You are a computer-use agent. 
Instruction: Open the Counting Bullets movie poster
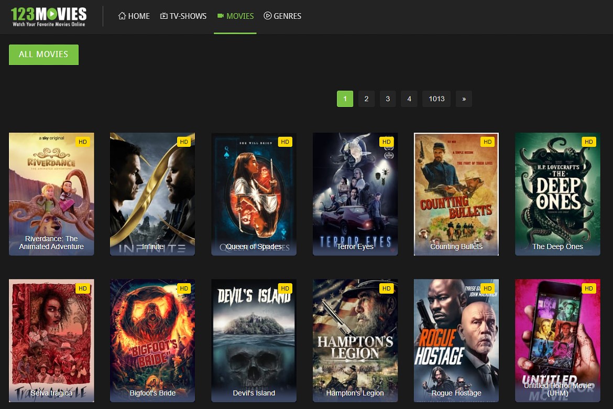click(456, 194)
